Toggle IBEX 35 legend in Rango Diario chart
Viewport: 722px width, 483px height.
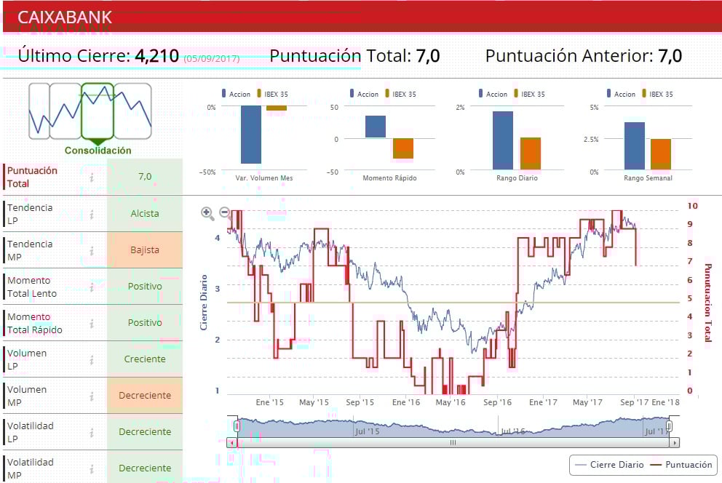coord(530,94)
